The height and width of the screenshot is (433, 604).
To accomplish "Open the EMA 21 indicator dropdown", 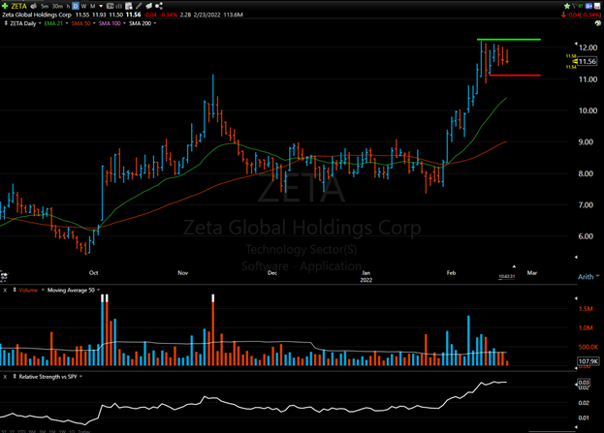I will (67, 23).
